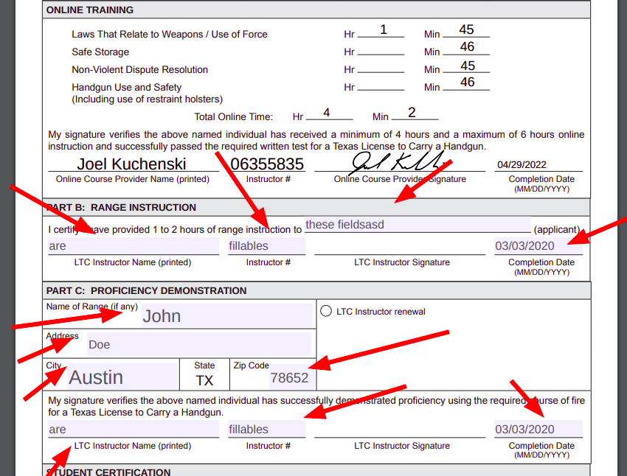Select the LTC Instructor renewal radio button
This screenshot has width=627, height=476.
point(326,311)
